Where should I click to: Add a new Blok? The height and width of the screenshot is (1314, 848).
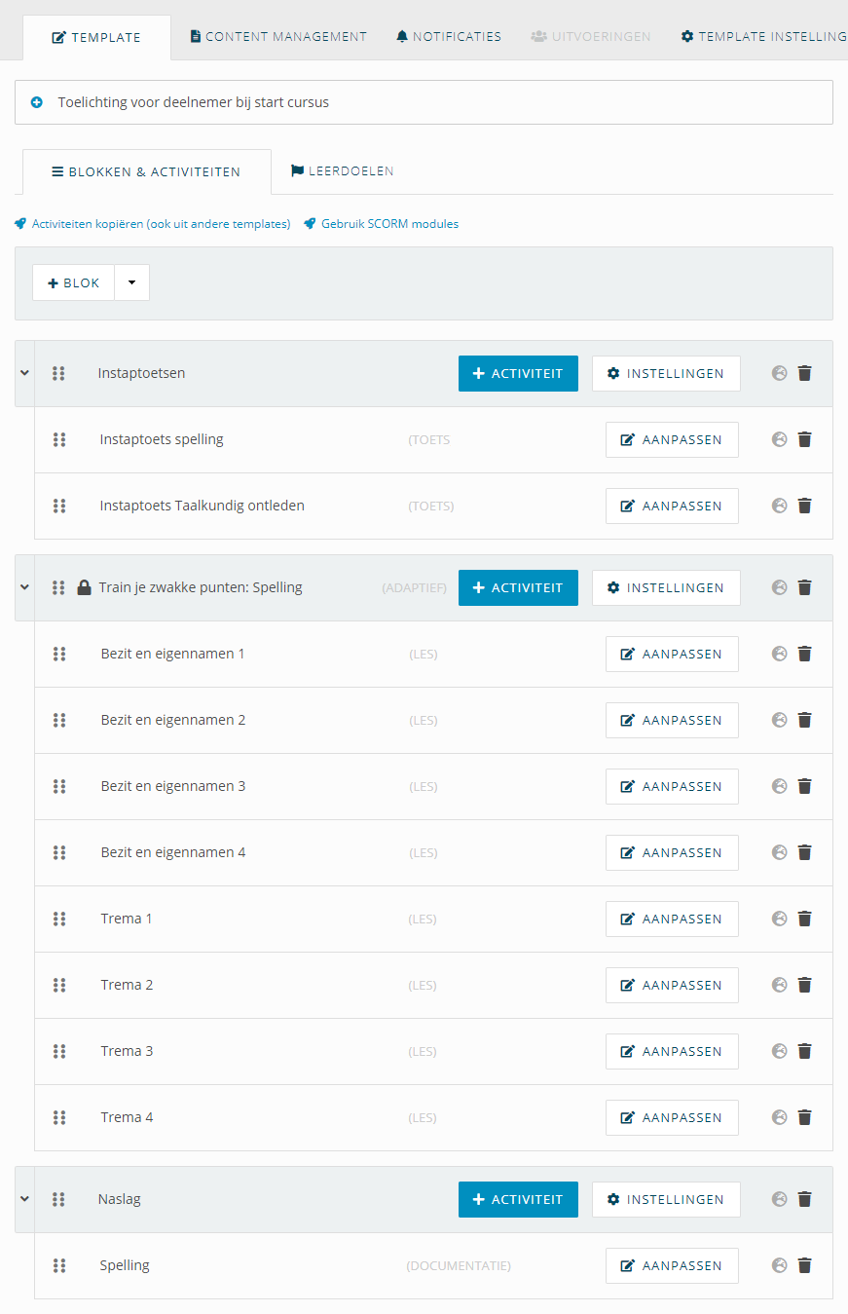[74, 282]
